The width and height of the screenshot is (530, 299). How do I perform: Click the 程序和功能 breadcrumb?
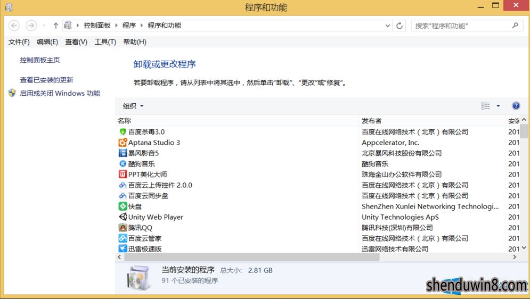pos(164,26)
